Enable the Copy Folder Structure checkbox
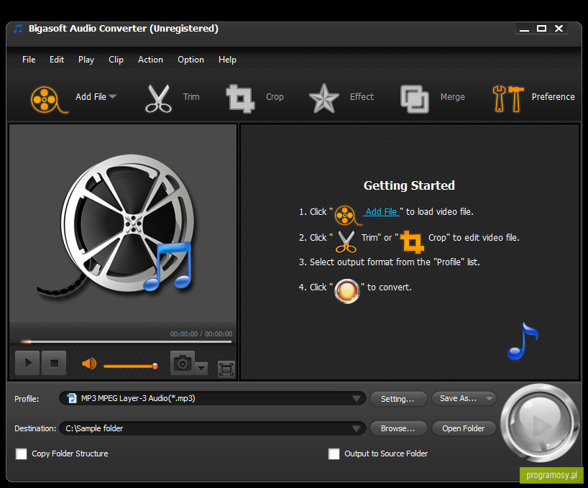Screen dimensions: 588x488 tap(22, 454)
